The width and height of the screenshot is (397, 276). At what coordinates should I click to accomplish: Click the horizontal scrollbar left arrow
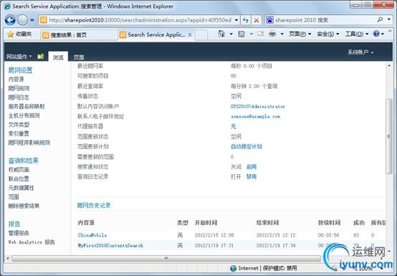[x=8, y=258]
